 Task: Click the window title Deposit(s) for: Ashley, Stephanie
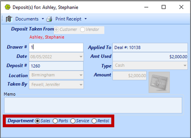pos(45,7)
